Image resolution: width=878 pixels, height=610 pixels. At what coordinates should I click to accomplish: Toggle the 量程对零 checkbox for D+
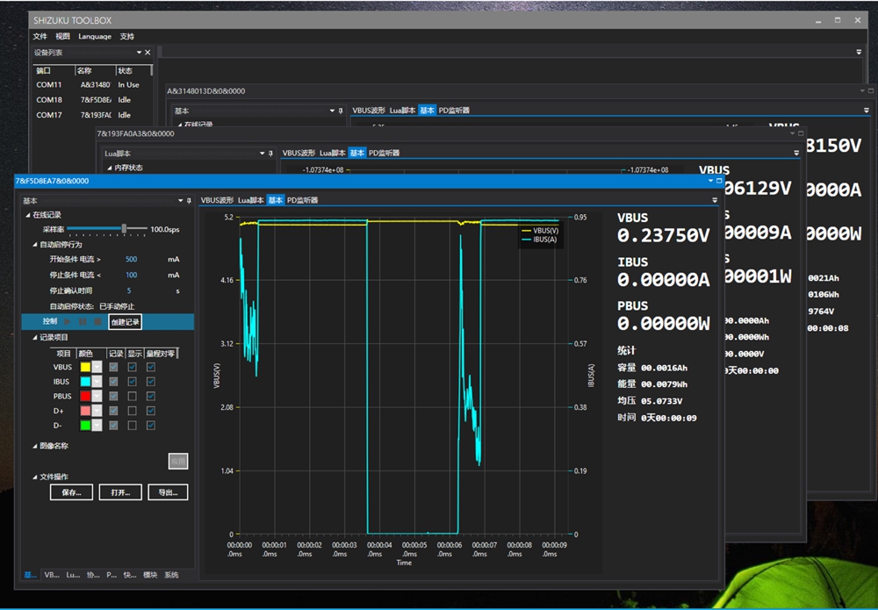(151, 411)
